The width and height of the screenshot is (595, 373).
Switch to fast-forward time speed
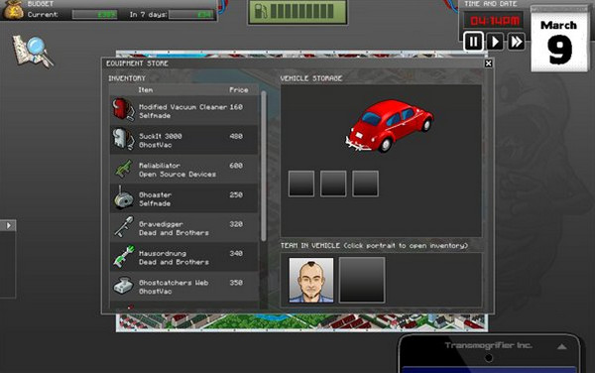pos(517,42)
